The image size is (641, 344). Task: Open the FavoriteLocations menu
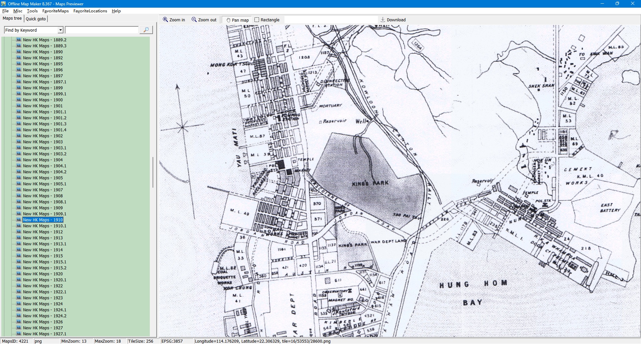click(x=90, y=11)
